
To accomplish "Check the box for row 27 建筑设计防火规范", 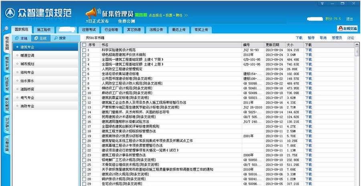I will click(84, 174).
